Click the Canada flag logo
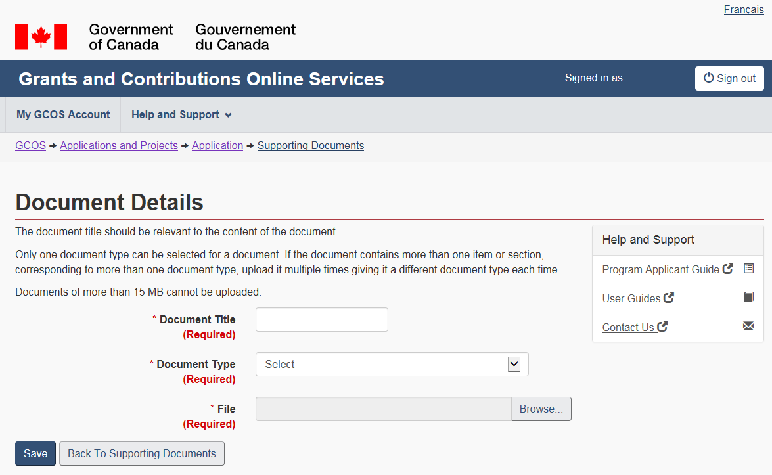The width and height of the screenshot is (772, 475). click(41, 37)
